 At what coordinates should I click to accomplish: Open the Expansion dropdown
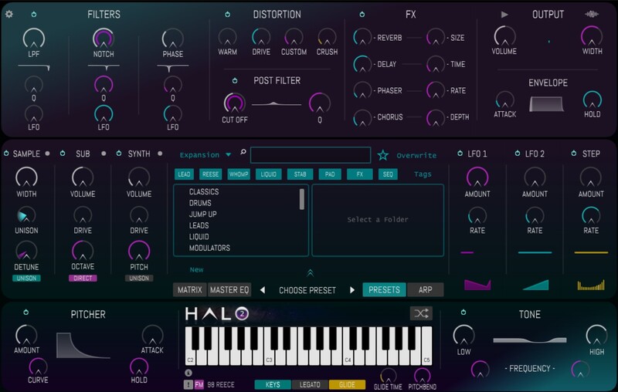click(205, 155)
